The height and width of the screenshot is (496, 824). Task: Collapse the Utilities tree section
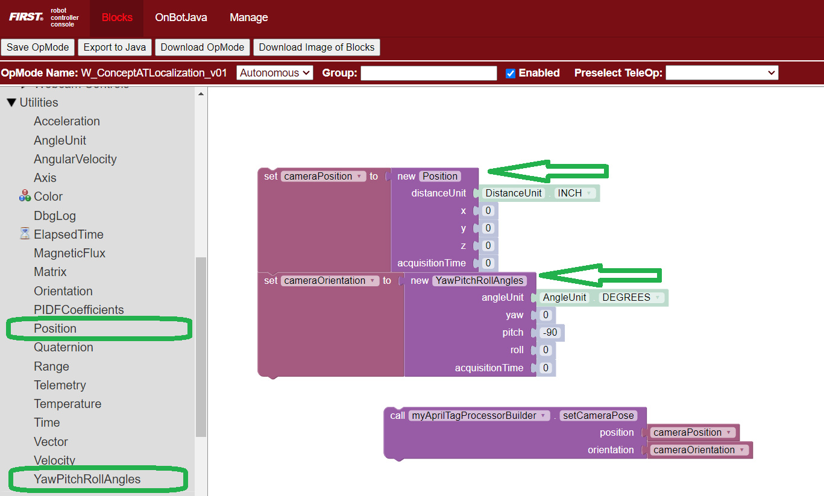(x=11, y=102)
